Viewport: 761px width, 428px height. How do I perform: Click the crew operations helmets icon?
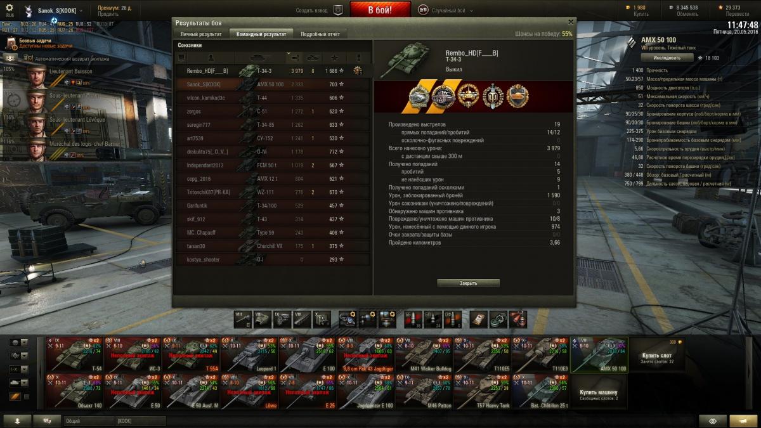[10, 58]
